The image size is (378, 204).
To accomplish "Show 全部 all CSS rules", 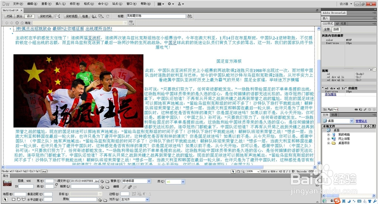I will tap(327, 29).
